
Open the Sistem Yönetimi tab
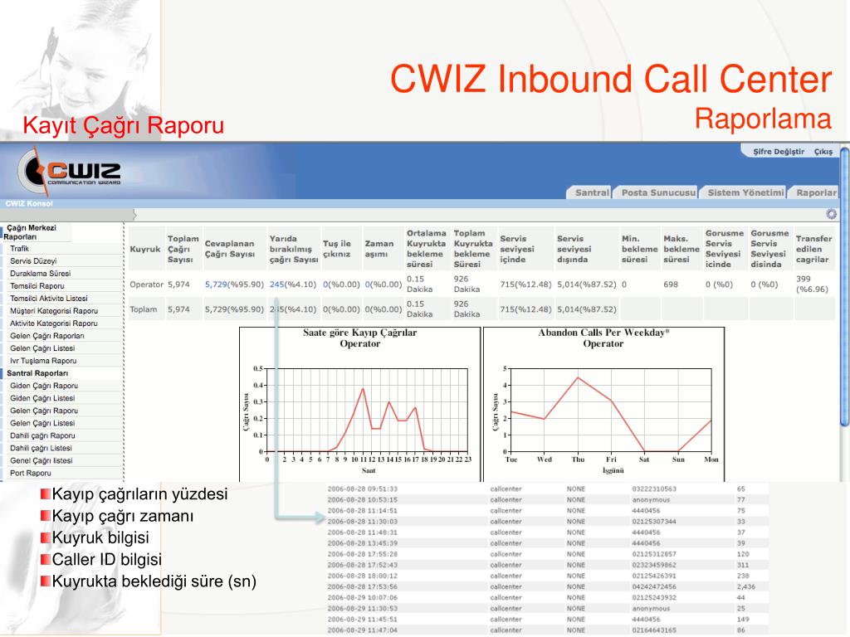pos(743,192)
